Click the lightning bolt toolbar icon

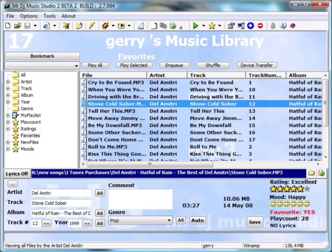point(92,26)
